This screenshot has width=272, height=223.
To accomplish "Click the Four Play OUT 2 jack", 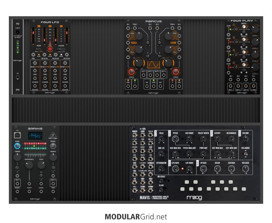I will pos(238,86).
